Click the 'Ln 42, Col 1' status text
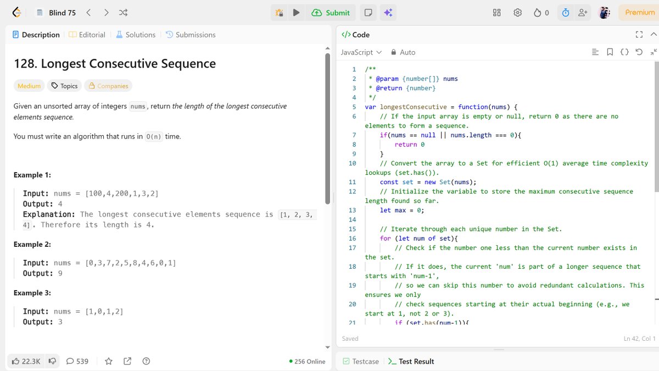The width and height of the screenshot is (659, 371). point(640,339)
